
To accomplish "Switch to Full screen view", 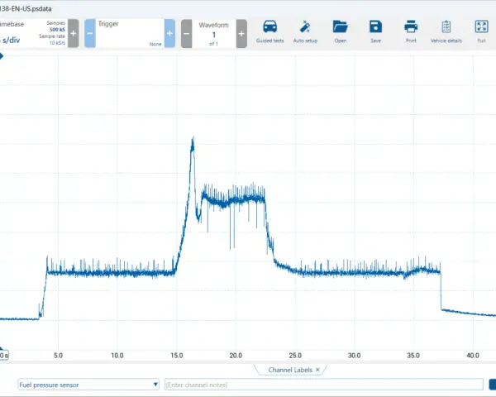I will (481, 31).
